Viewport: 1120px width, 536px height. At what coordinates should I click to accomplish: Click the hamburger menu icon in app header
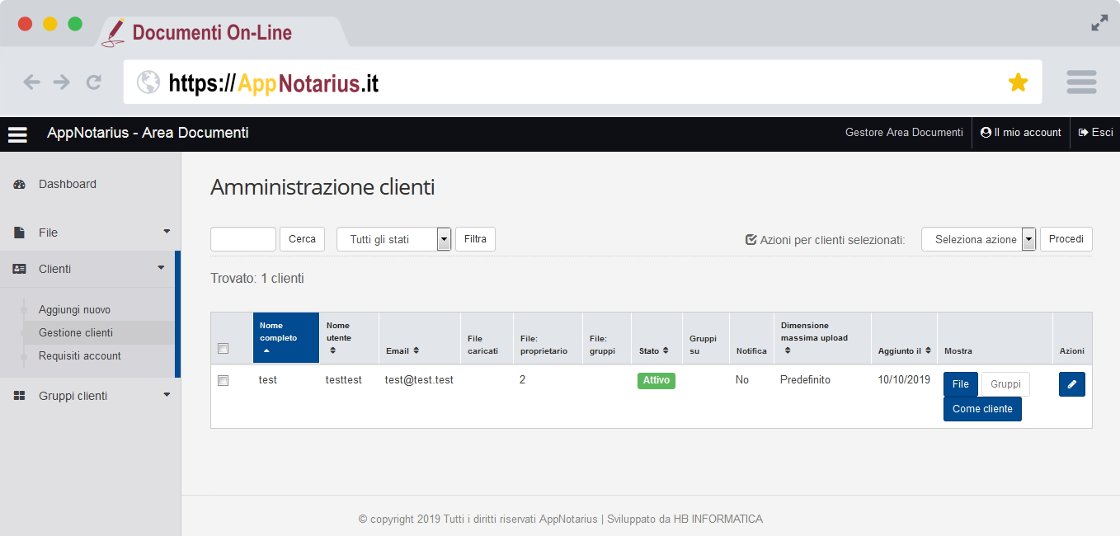pyautogui.click(x=17, y=134)
